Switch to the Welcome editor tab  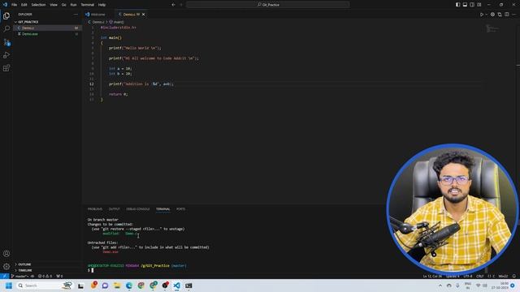tap(97, 15)
